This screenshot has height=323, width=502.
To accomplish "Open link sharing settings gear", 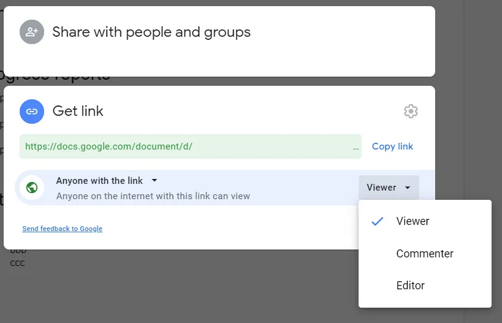I will [411, 112].
